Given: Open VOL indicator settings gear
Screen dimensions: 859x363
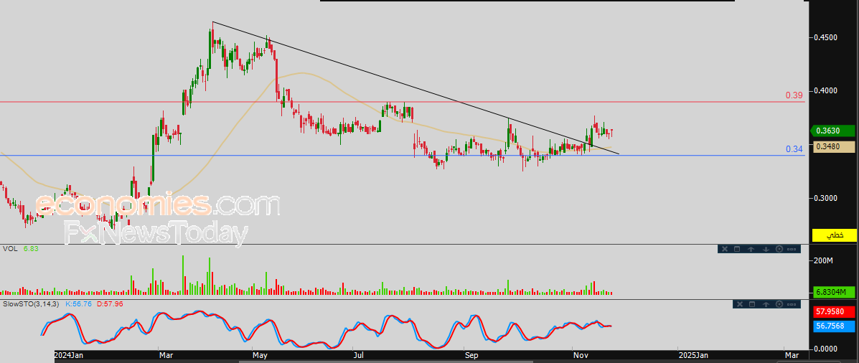Looking at the screenshot, I should [779, 249].
